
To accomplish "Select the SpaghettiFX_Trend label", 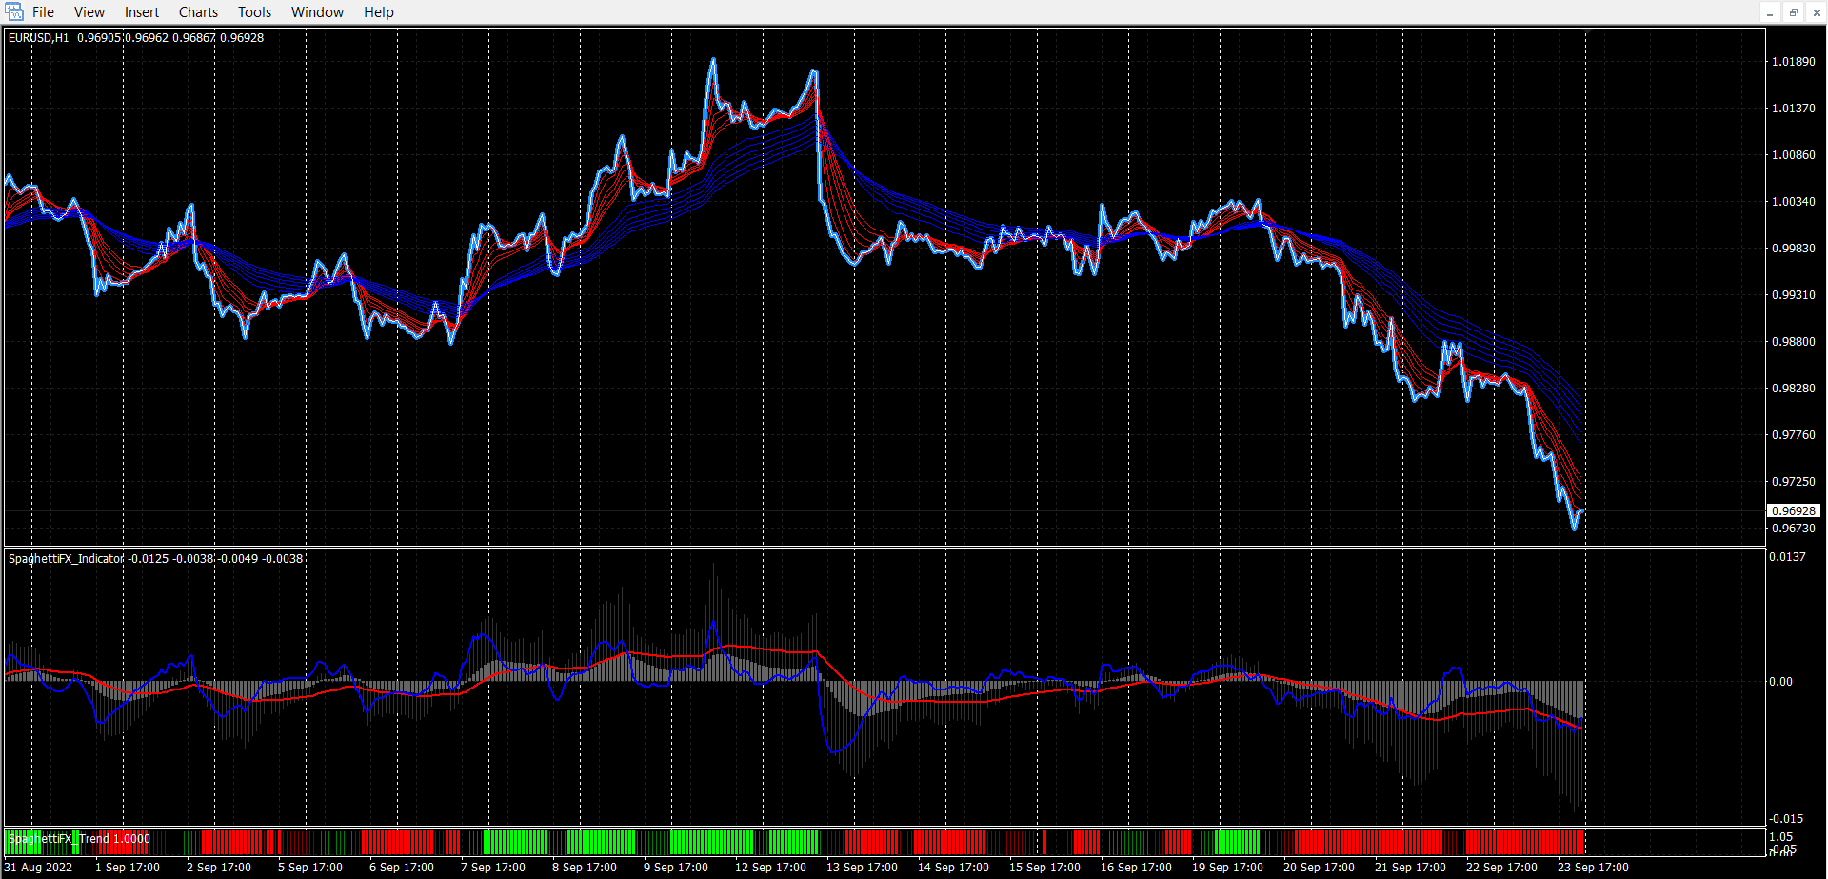I will coord(59,839).
